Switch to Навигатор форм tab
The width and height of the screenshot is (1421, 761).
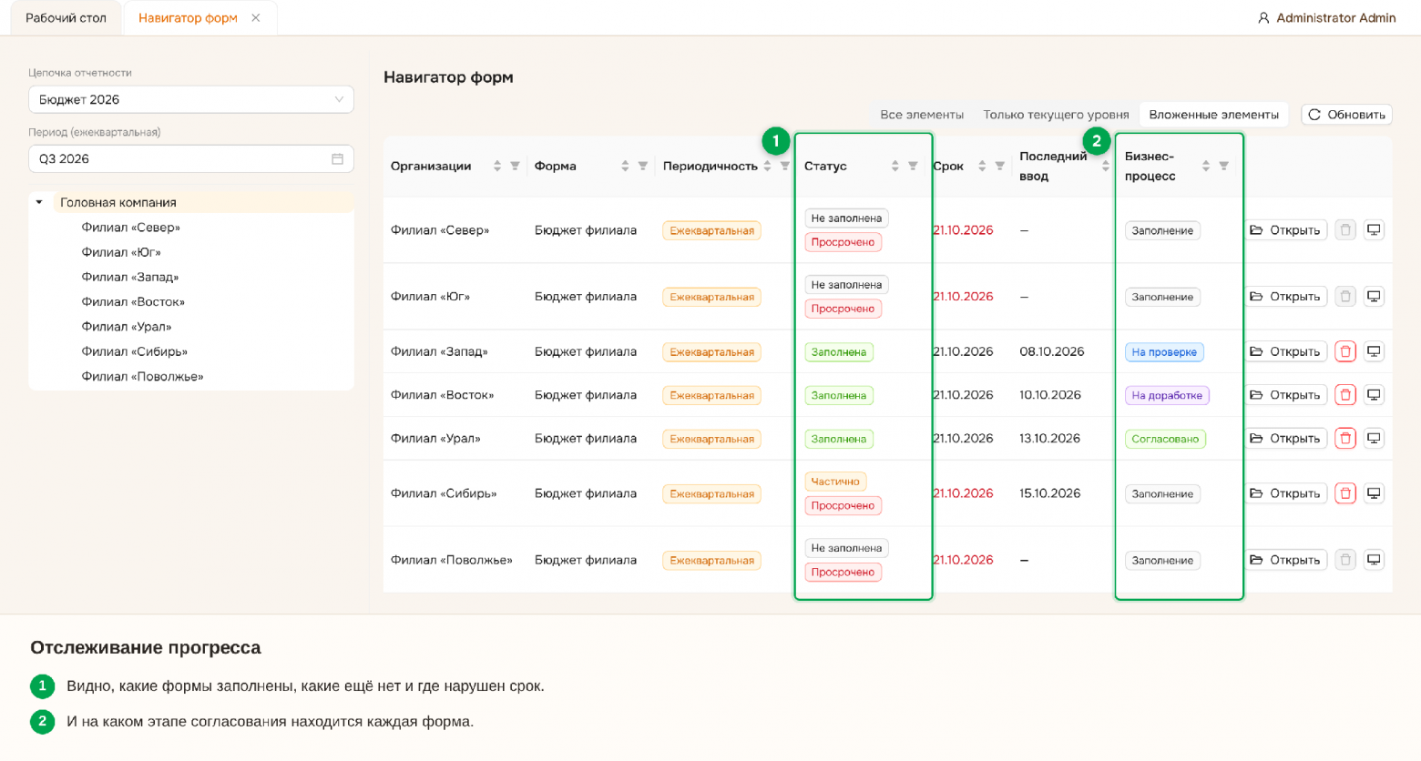[188, 18]
